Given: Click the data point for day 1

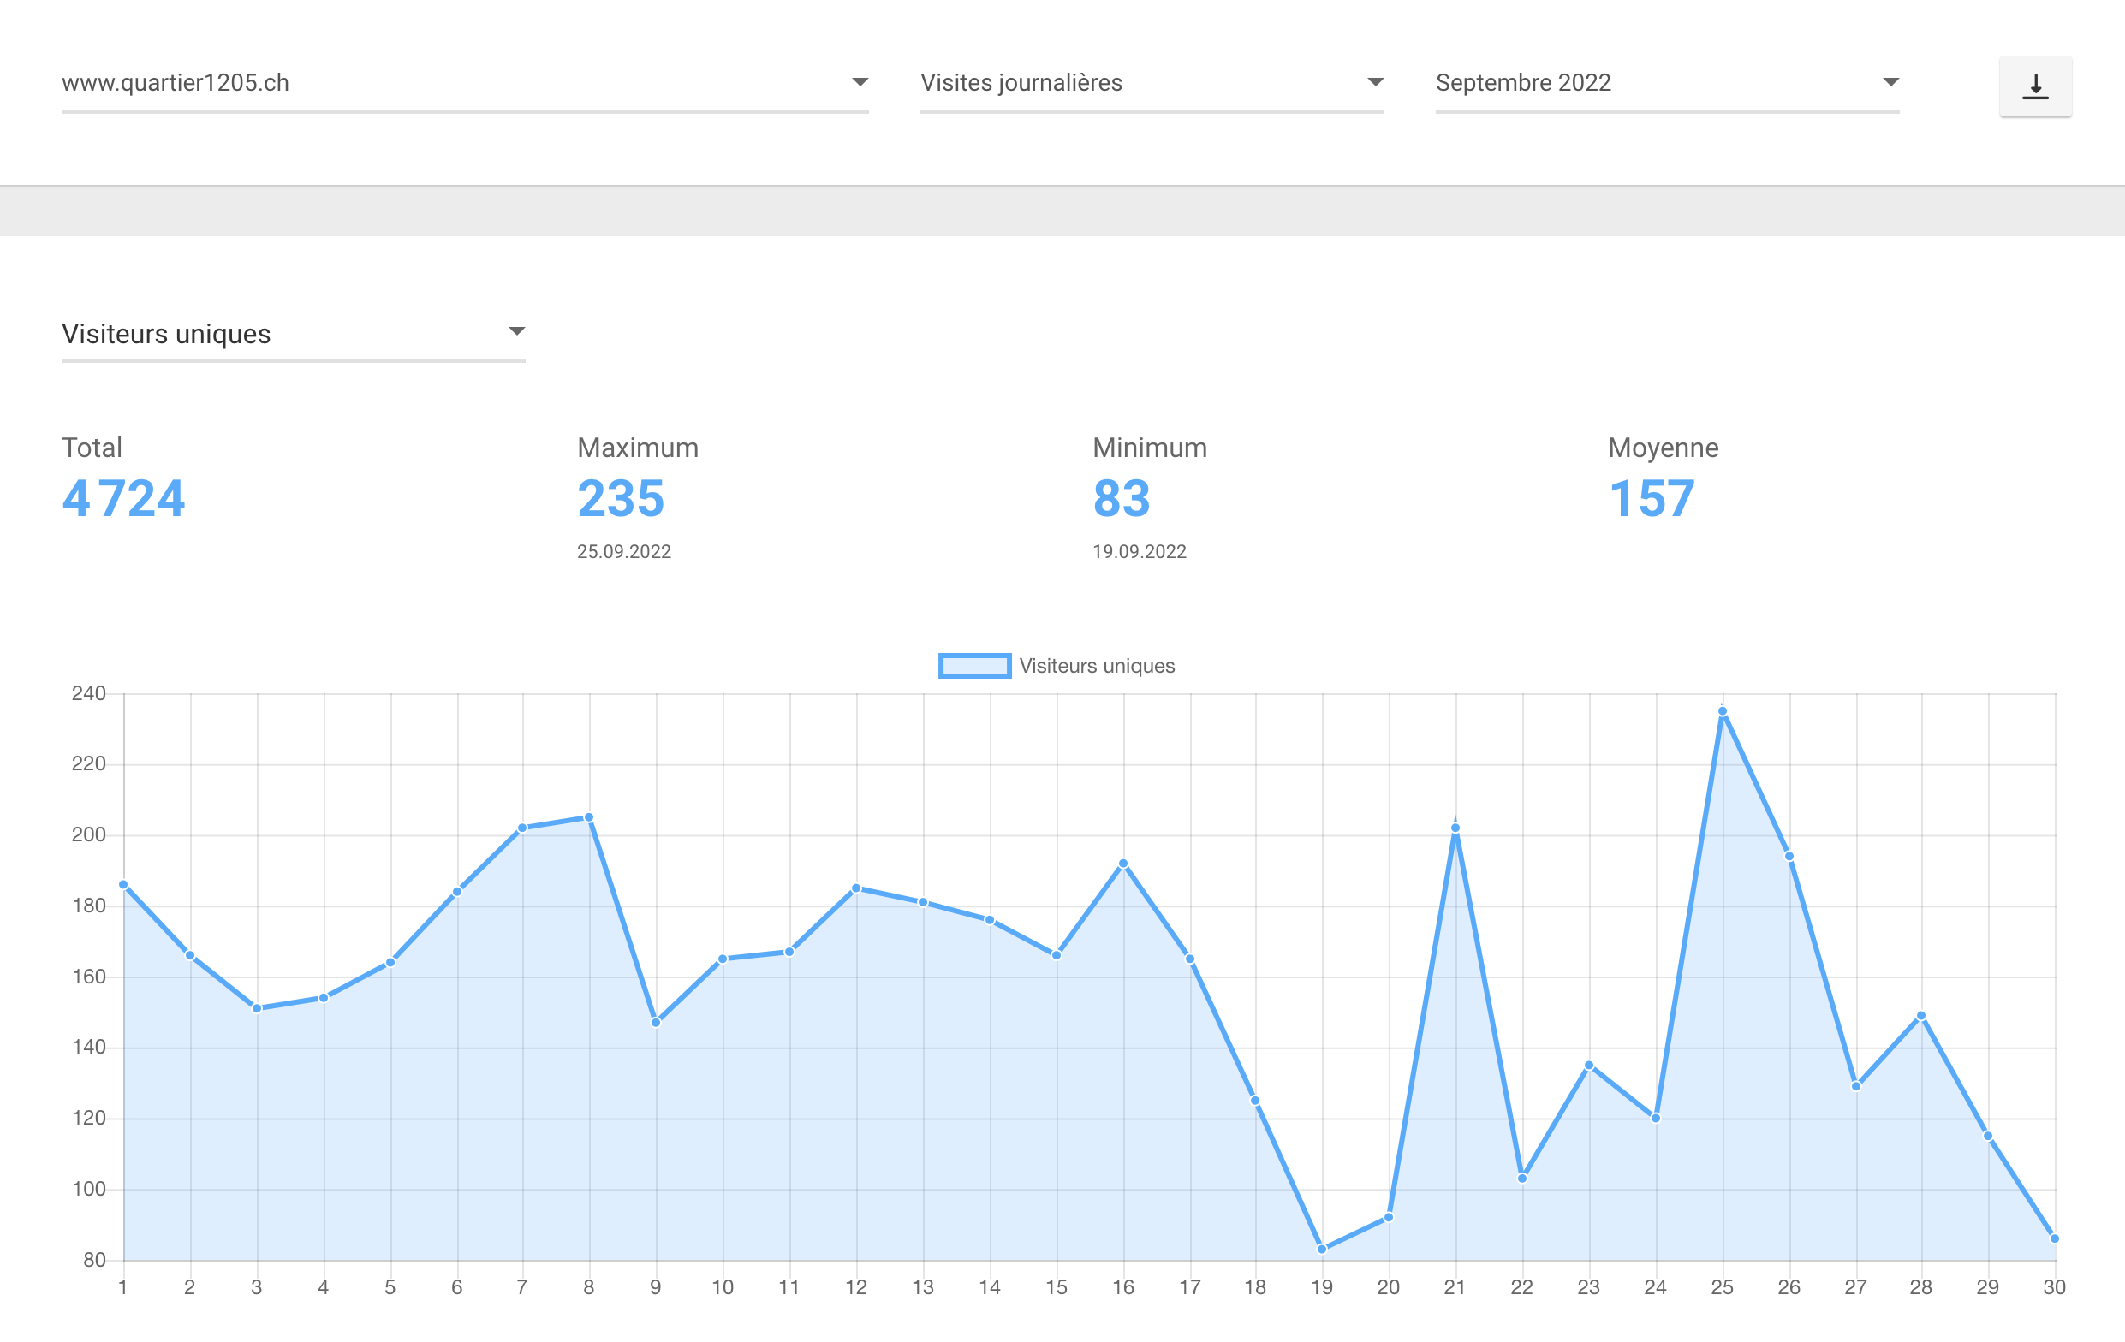Looking at the screenshot, I should pos(123,885).
